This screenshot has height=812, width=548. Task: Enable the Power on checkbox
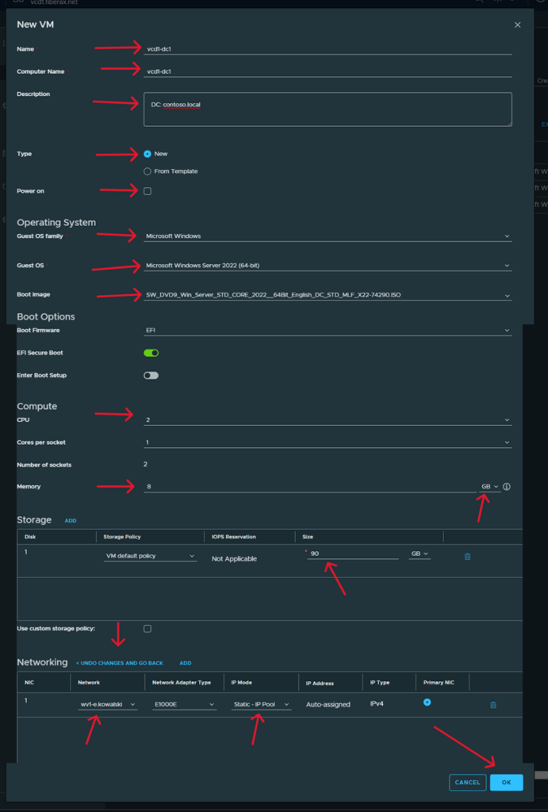pos(148,191)
